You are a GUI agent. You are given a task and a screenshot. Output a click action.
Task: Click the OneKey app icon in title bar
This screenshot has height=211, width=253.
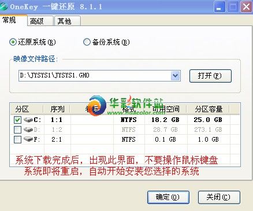3,7
